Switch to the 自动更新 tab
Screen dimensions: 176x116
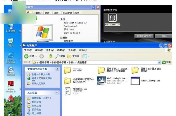click(68, 13)
